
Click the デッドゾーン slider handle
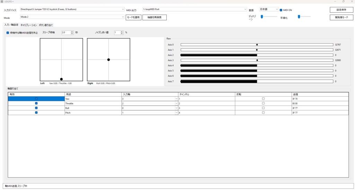tap(262, 17)
